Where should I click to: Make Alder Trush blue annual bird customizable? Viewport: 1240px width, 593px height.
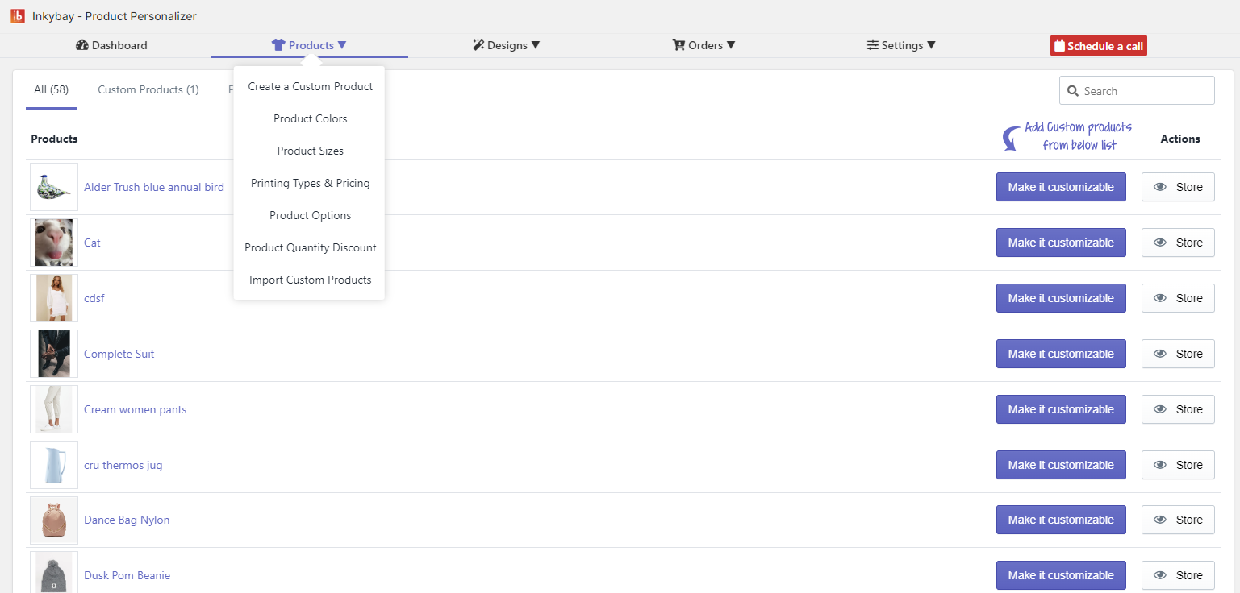(x=1060, y=187)
